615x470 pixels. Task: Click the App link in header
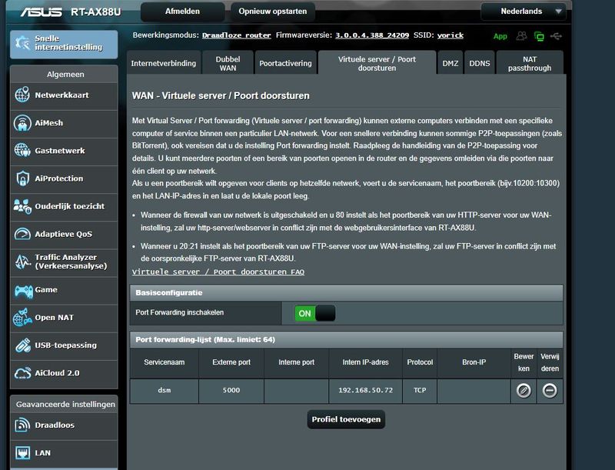click(x=500, y=36)
